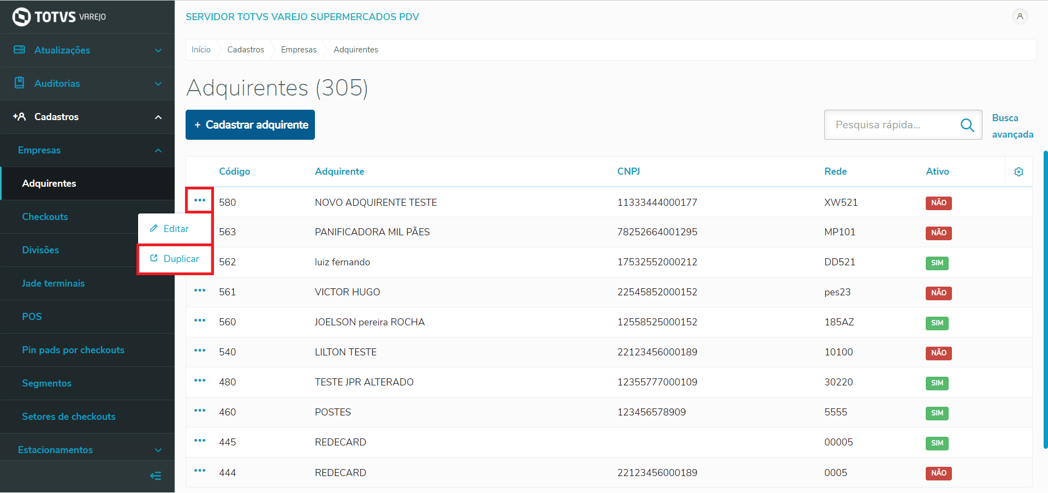Expand the Atualizações menu chevron

158,50
